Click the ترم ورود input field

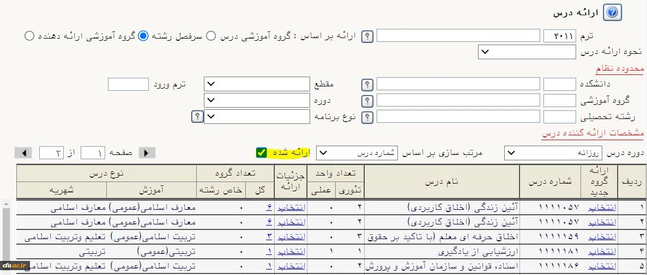coord(128,84)
